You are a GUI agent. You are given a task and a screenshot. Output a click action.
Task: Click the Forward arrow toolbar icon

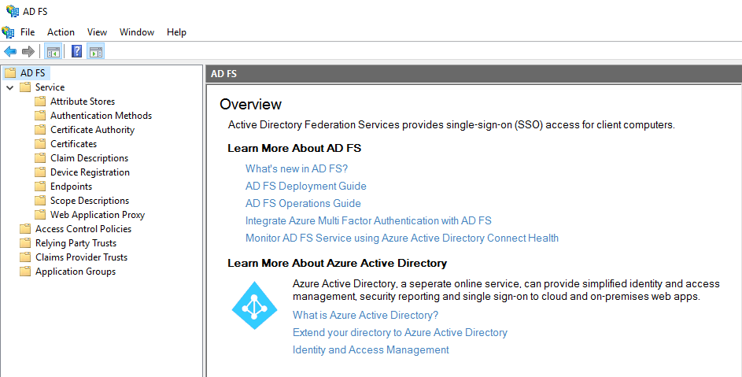click(x=28, y=52)
